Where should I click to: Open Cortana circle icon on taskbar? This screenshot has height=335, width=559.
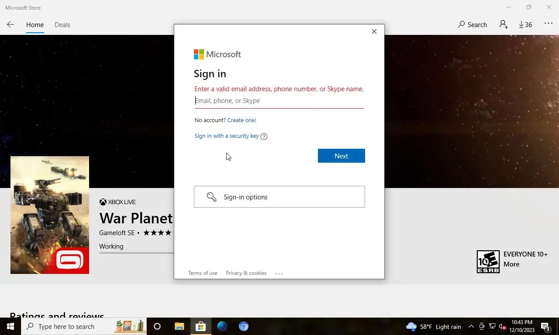coord(157,326)
